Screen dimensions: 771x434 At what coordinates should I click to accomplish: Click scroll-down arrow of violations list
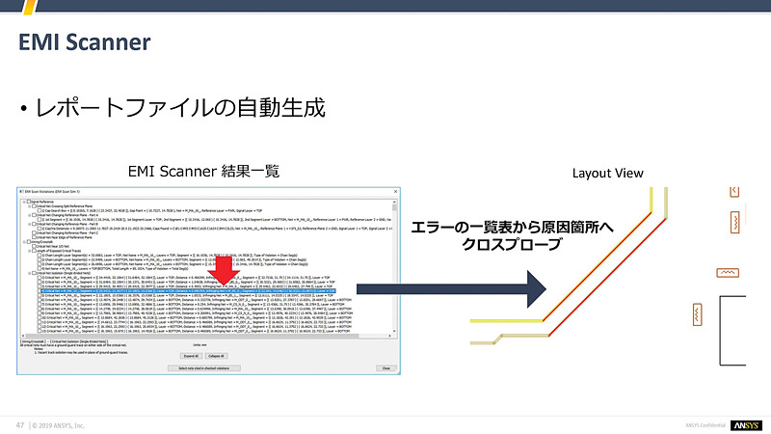pyautogui.click(x=394, y=331)
